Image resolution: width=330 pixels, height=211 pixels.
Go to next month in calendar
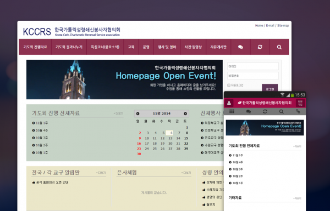(x=185, y=113)
